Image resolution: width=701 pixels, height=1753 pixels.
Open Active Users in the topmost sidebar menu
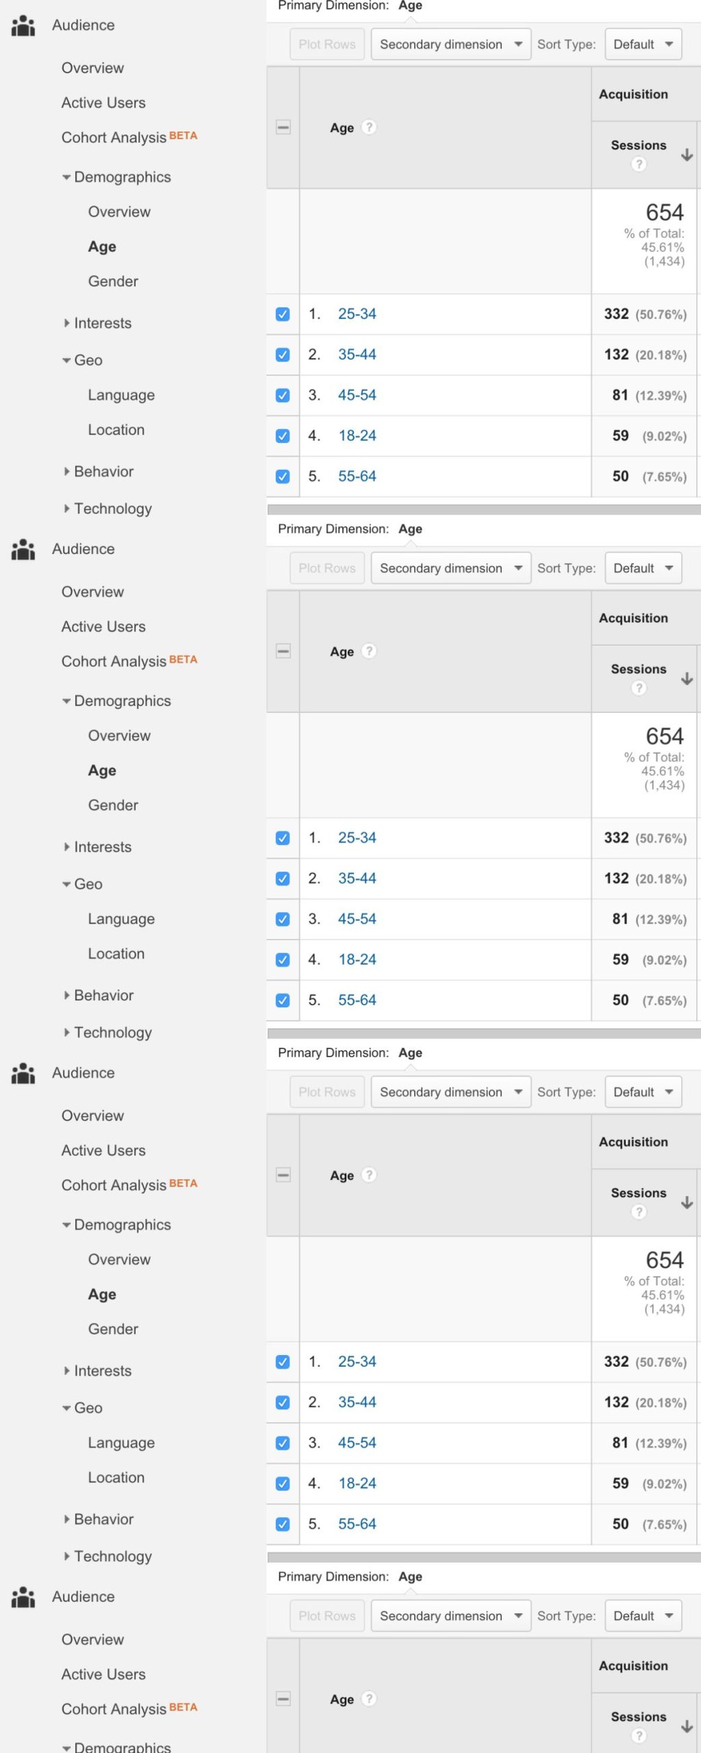click(103, 103)
